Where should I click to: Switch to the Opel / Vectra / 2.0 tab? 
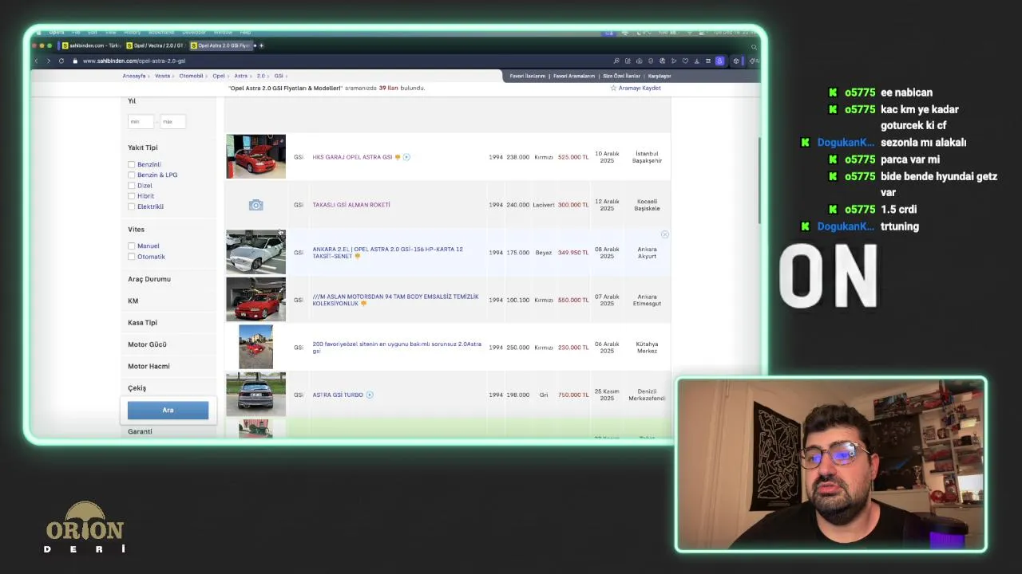tap(154, 45)
